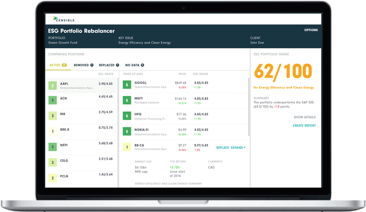Click the Create Report link
This screenshot has height=212, width=366.
point(304,126)
